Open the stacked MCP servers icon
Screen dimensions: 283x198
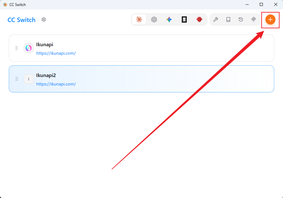click(x=253, y=19)
